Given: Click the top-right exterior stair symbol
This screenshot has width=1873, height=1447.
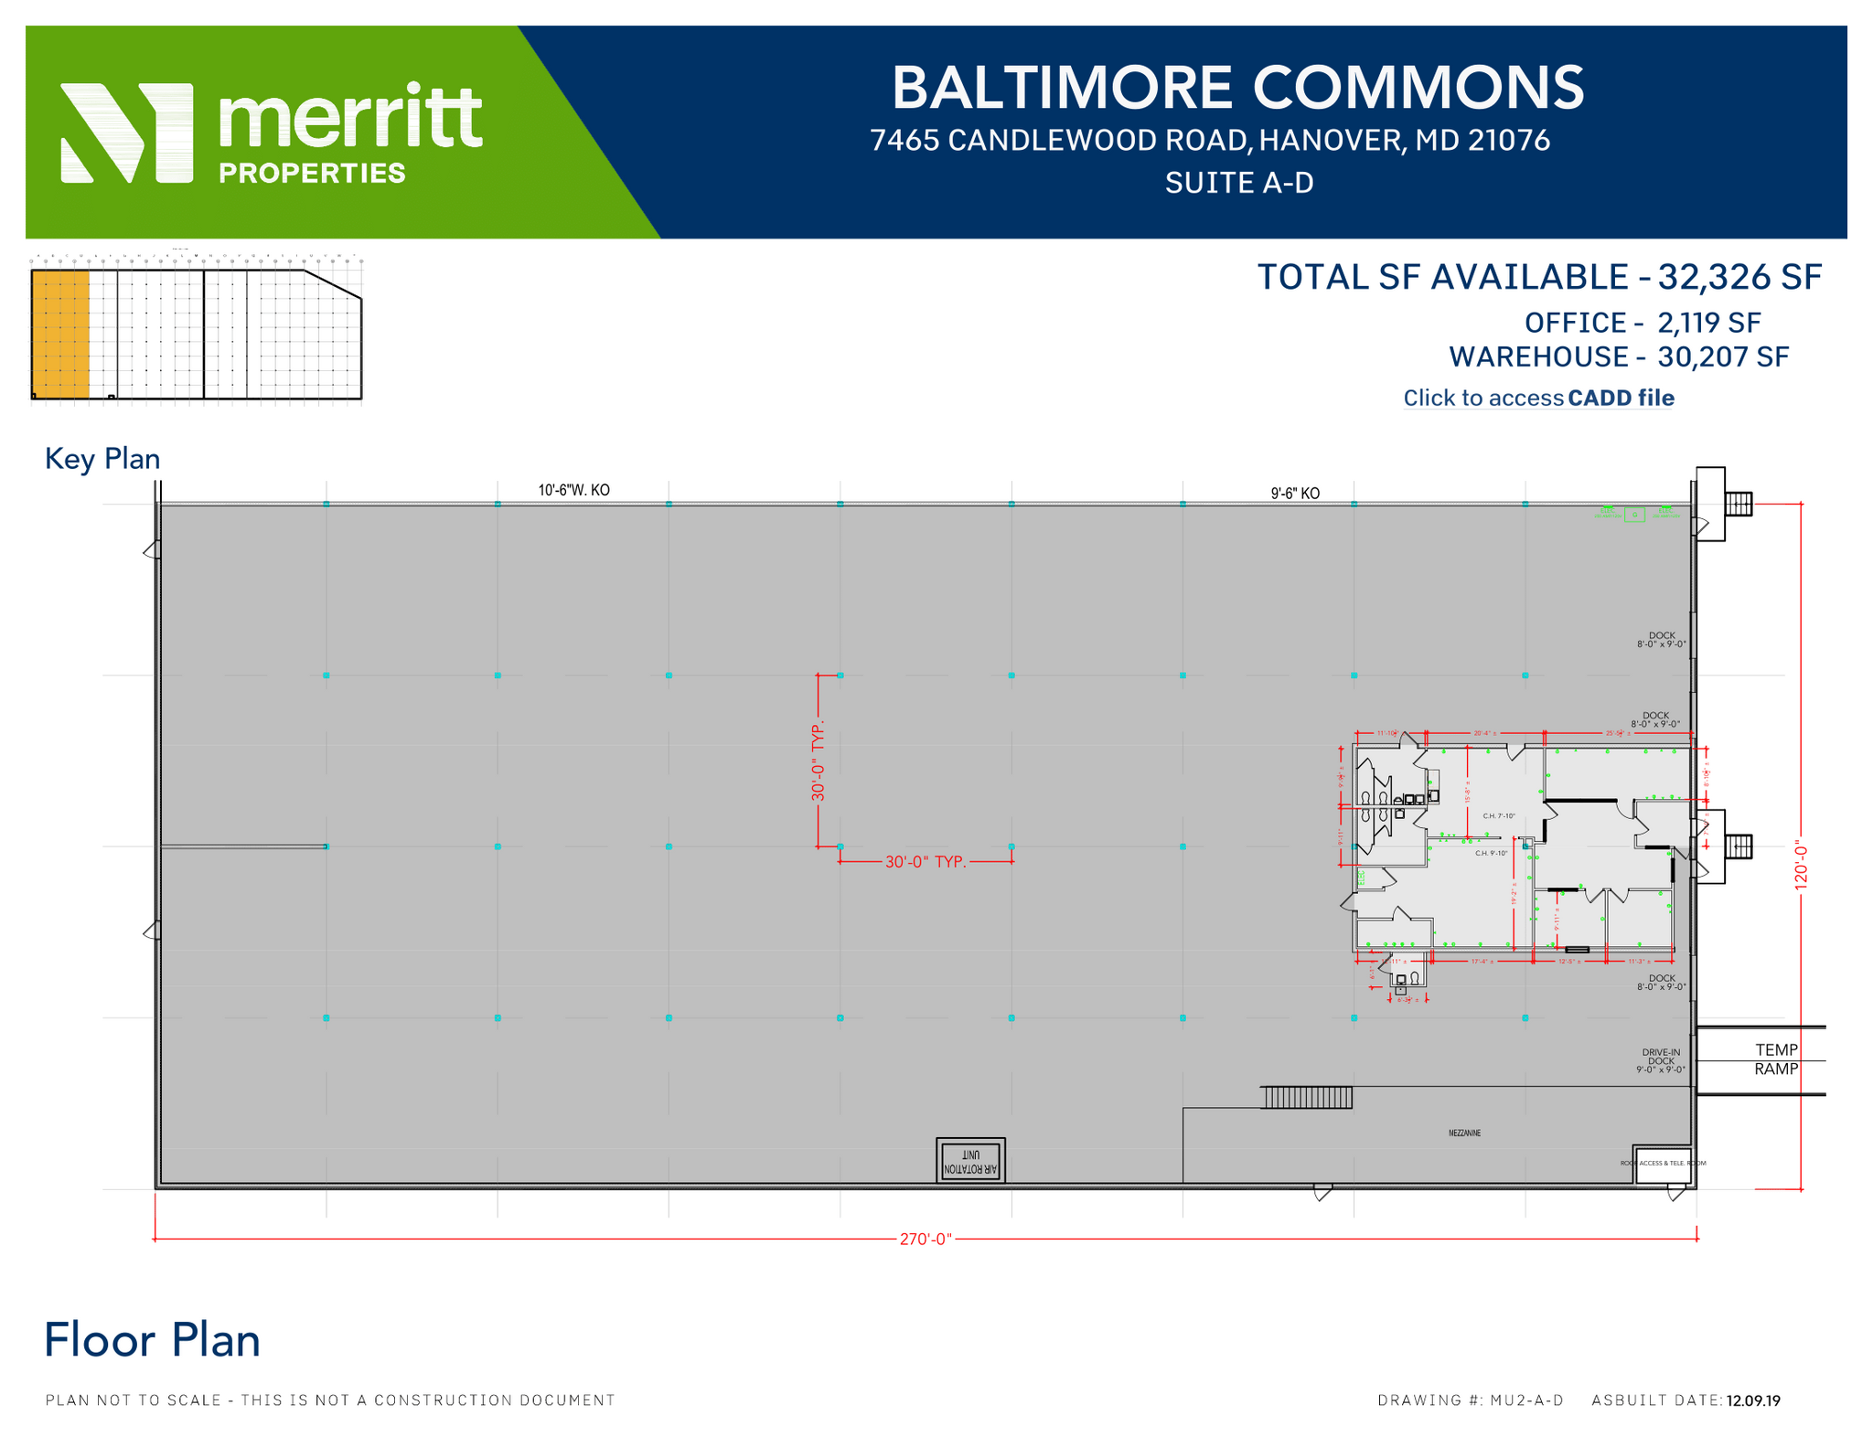Looking at the screenshot, I should (x=1739, y=504).
